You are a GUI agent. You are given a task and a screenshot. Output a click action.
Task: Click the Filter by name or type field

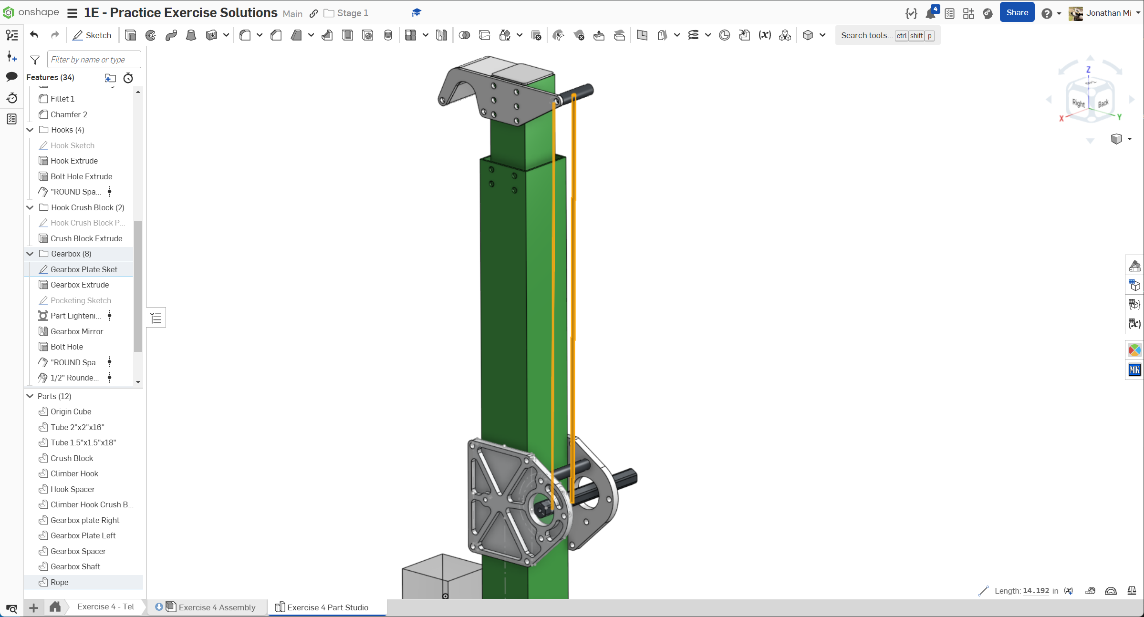coord(94,60)
